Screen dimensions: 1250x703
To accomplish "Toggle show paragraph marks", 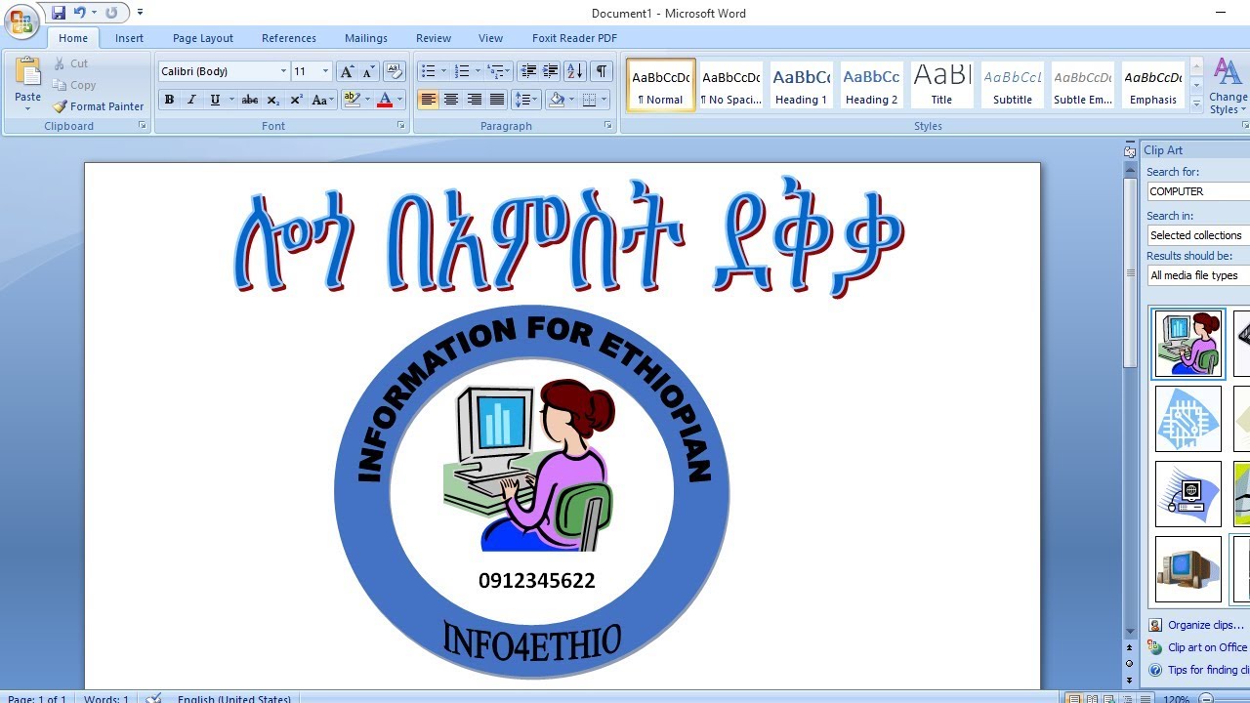I will coord(602,71).
